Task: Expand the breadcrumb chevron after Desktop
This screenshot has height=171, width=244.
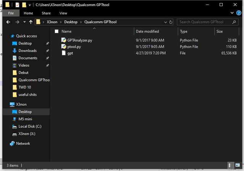Action: pyautogui.click(x=81, y=22)
